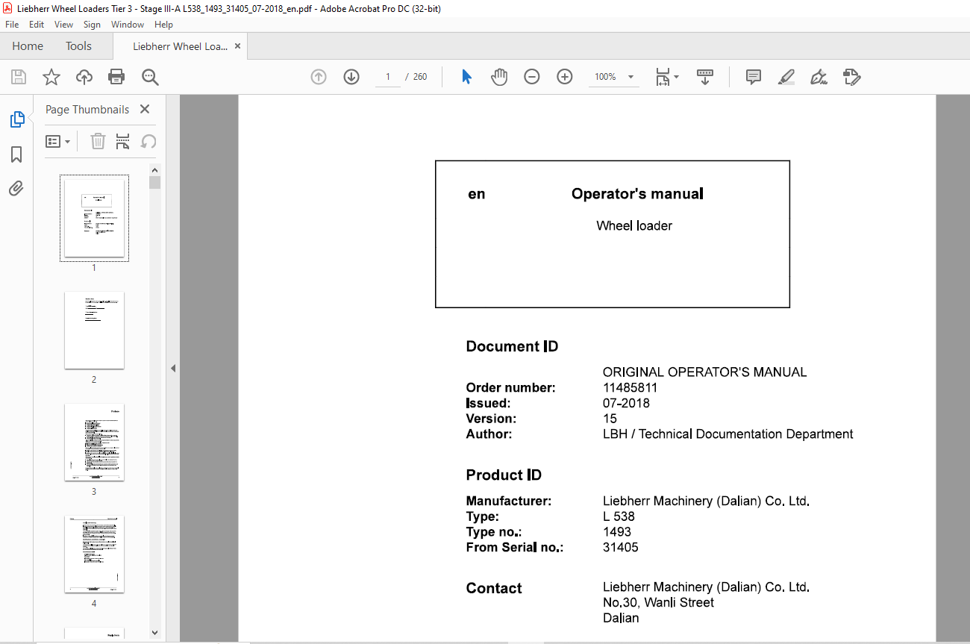Click the "No.30, Wanli Street" address line

click(x=658, y=602)
